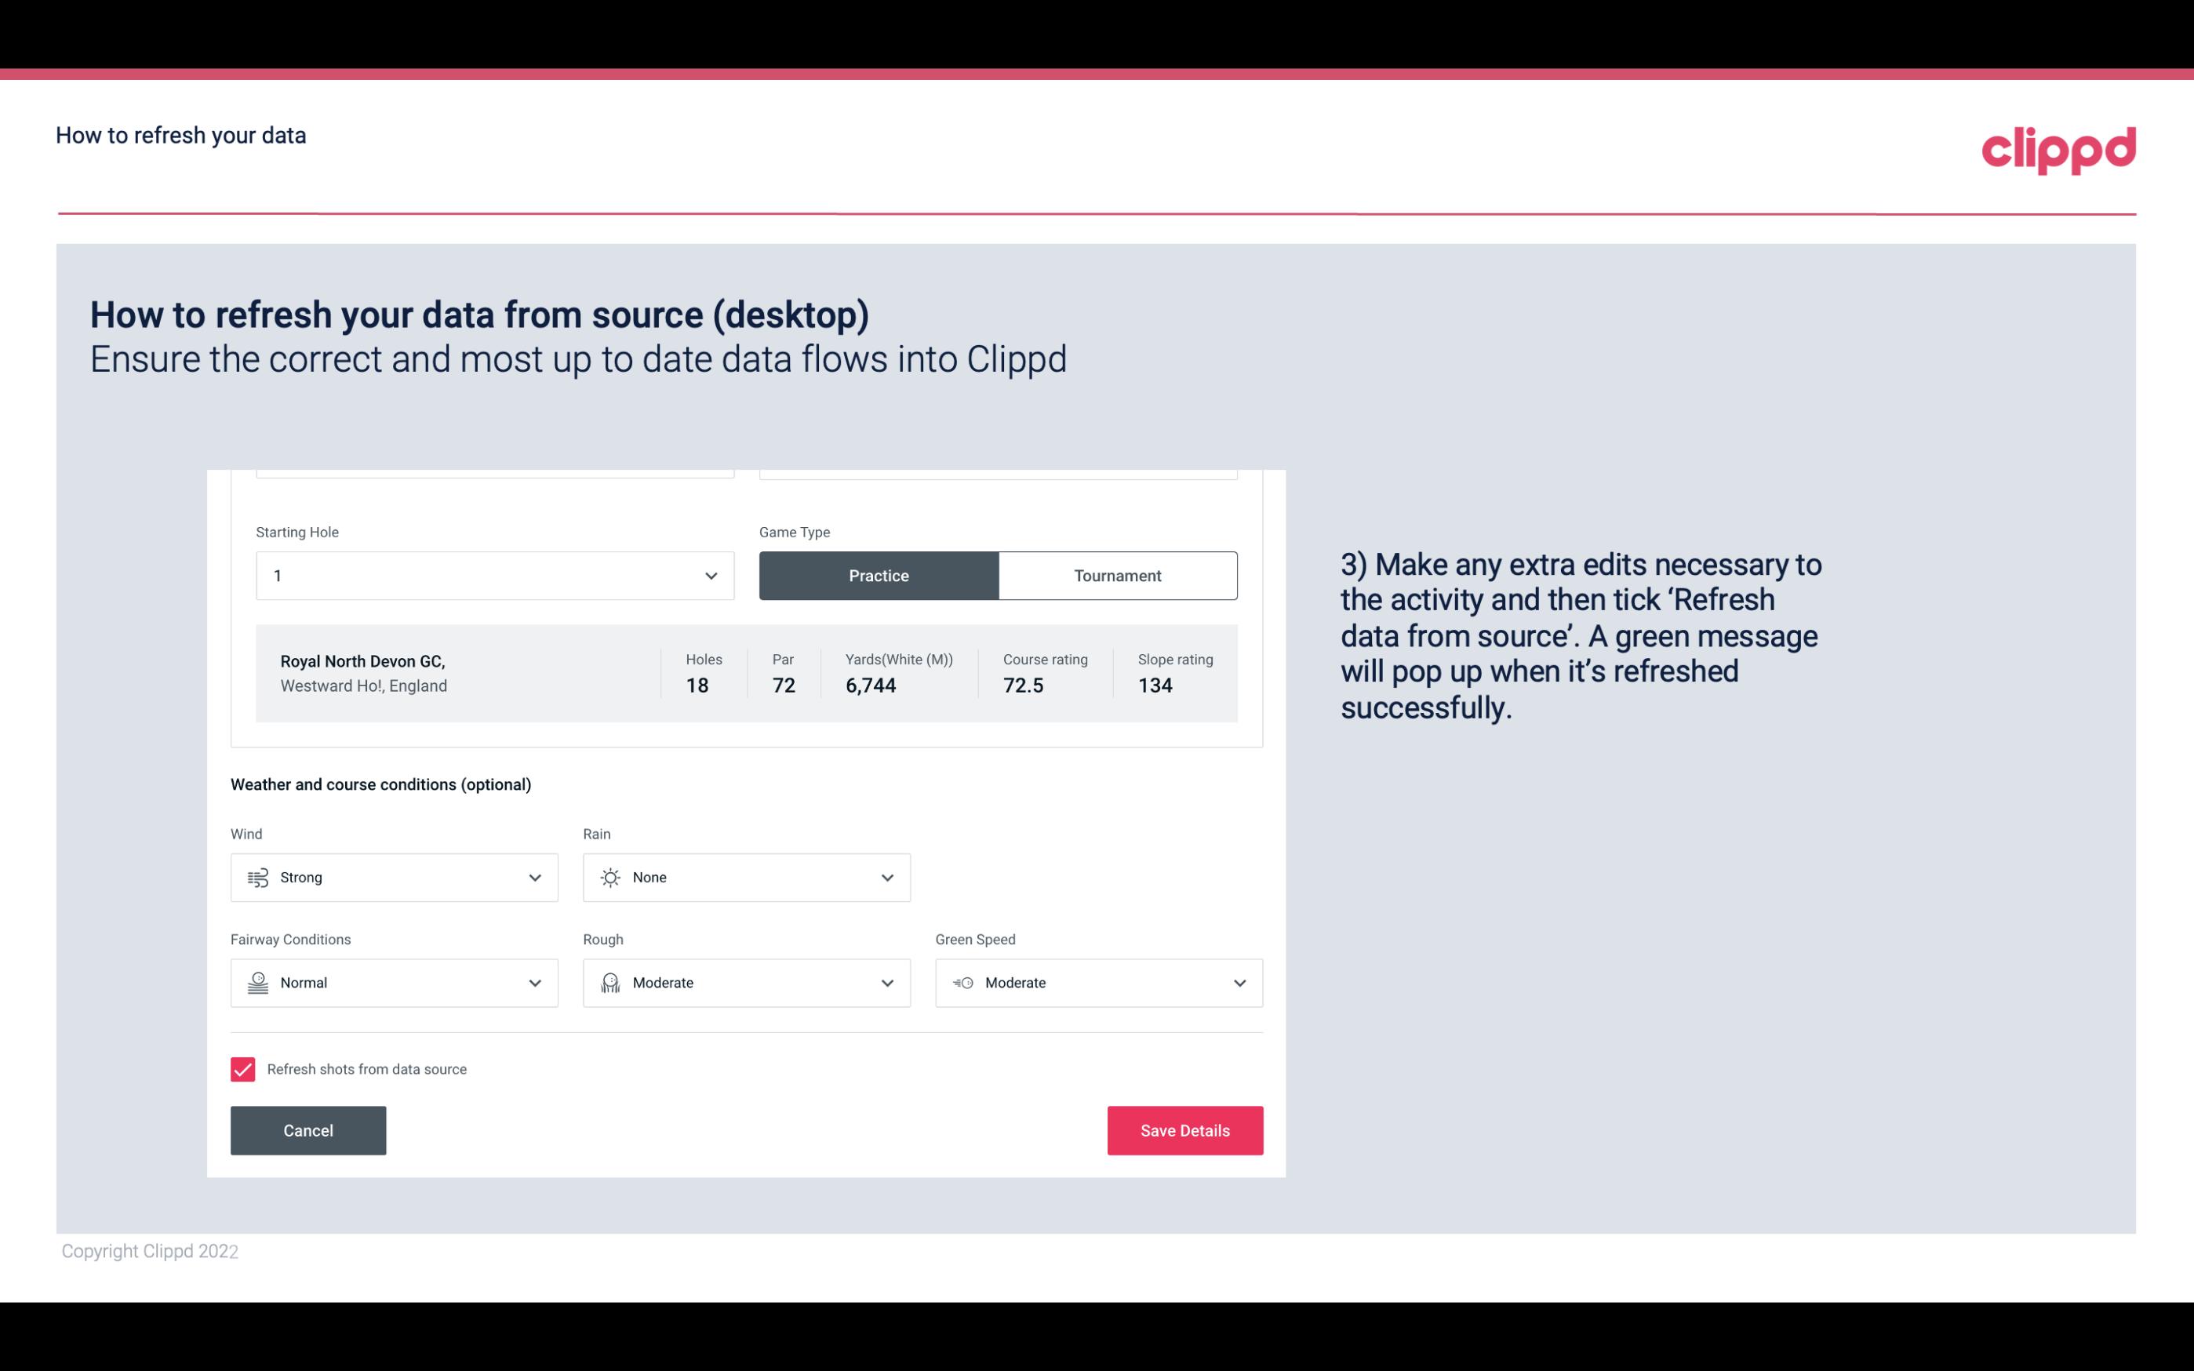Click the Clippd logo icon
The image size is (2194, 1371).
[2060, 147]
